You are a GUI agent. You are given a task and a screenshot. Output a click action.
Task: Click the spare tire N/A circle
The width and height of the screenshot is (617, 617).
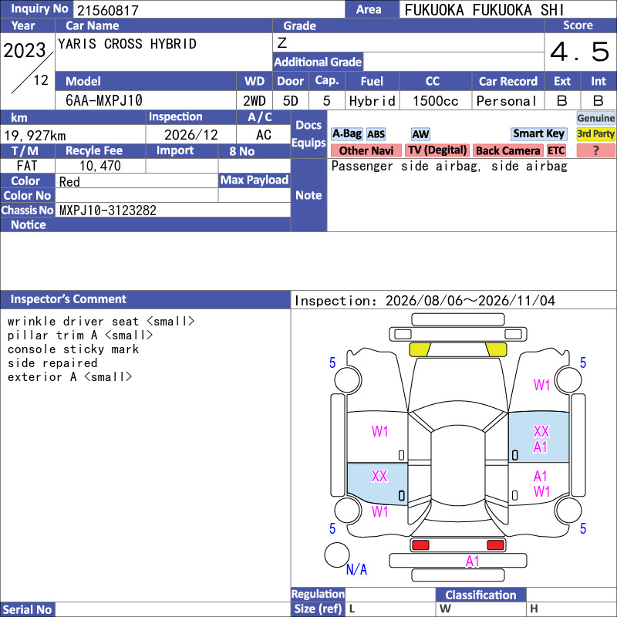coord(337,555)
